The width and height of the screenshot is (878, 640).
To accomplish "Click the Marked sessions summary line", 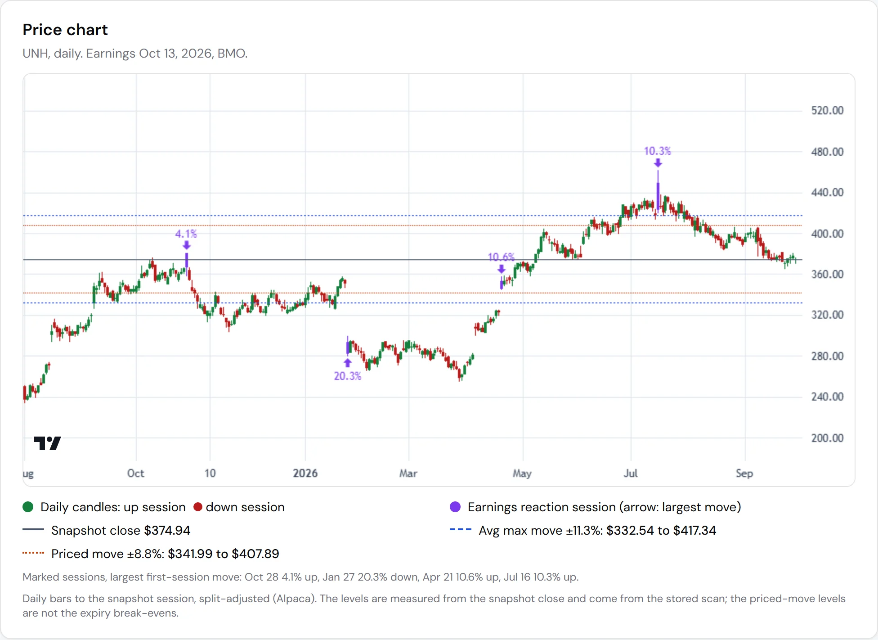I will click(x=300, y=577).
